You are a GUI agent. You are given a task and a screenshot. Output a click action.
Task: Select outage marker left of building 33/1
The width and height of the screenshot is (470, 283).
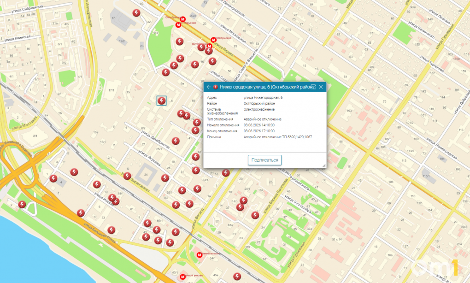point(197,189)
